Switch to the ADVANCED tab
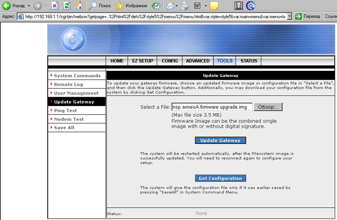 (x=197, y=61)
